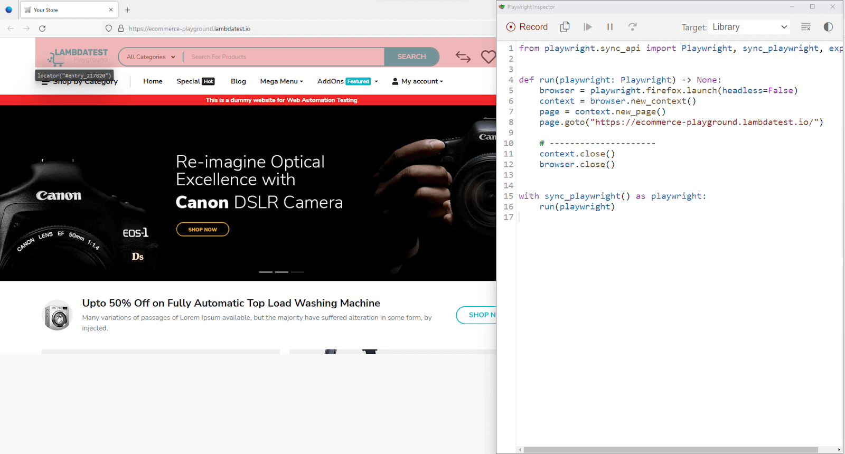
Task: Click the wishlist heart icon
Action: click(x=488, y=56)
